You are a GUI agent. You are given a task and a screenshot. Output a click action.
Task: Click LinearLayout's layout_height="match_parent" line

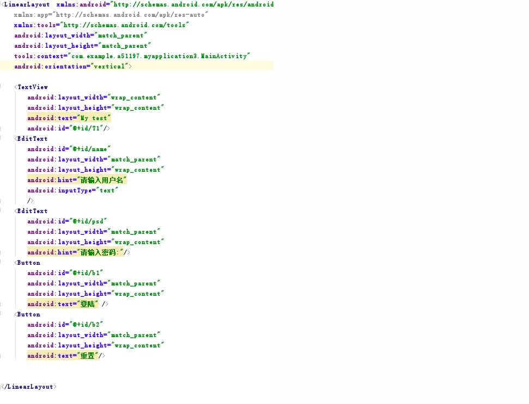click(82, 46)
